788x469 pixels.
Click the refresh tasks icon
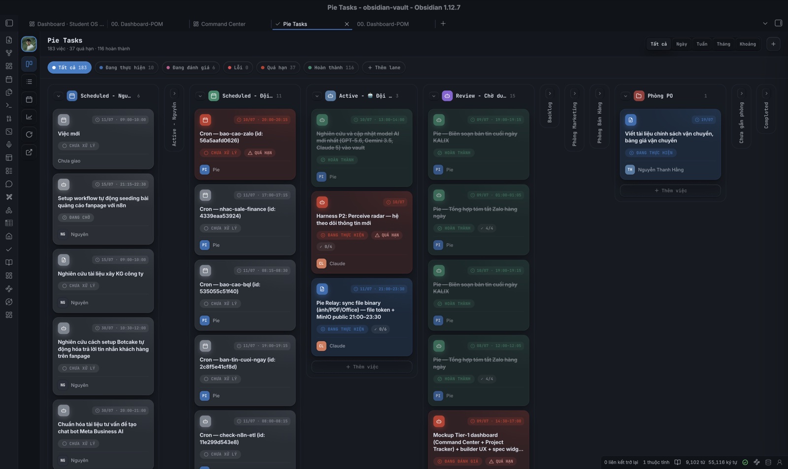29,134
